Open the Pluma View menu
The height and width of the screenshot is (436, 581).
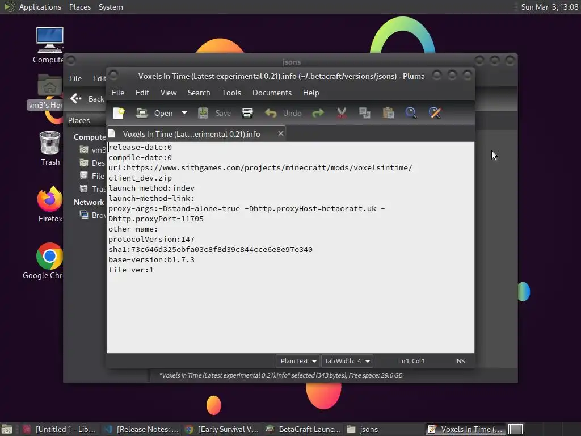click(168, 93)
